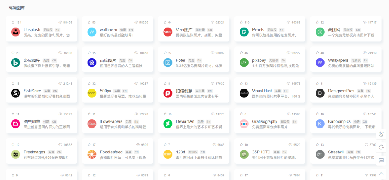Screen dimensions: 389x180
Task: Click the 35PHOTO logo icon
Action: tap(244, 154)
